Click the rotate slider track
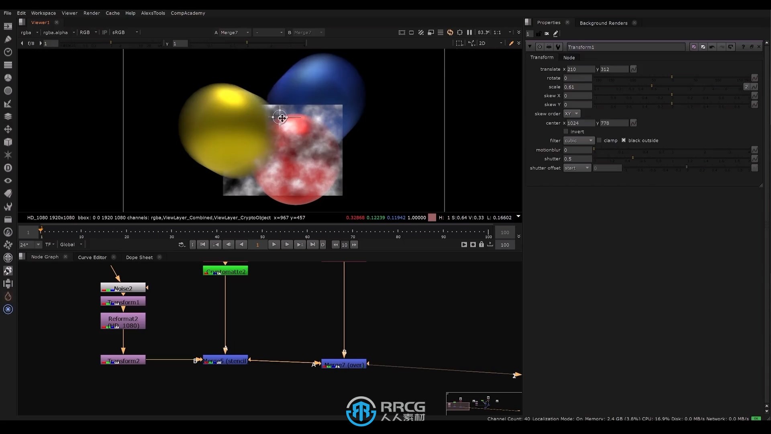The height and width of the screenshot is (434, 771). pyautogui.click(x=671, y=78)
